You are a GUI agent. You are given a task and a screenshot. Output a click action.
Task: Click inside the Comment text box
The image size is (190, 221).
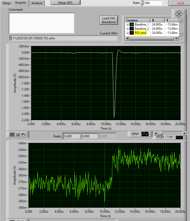(42, 23)
